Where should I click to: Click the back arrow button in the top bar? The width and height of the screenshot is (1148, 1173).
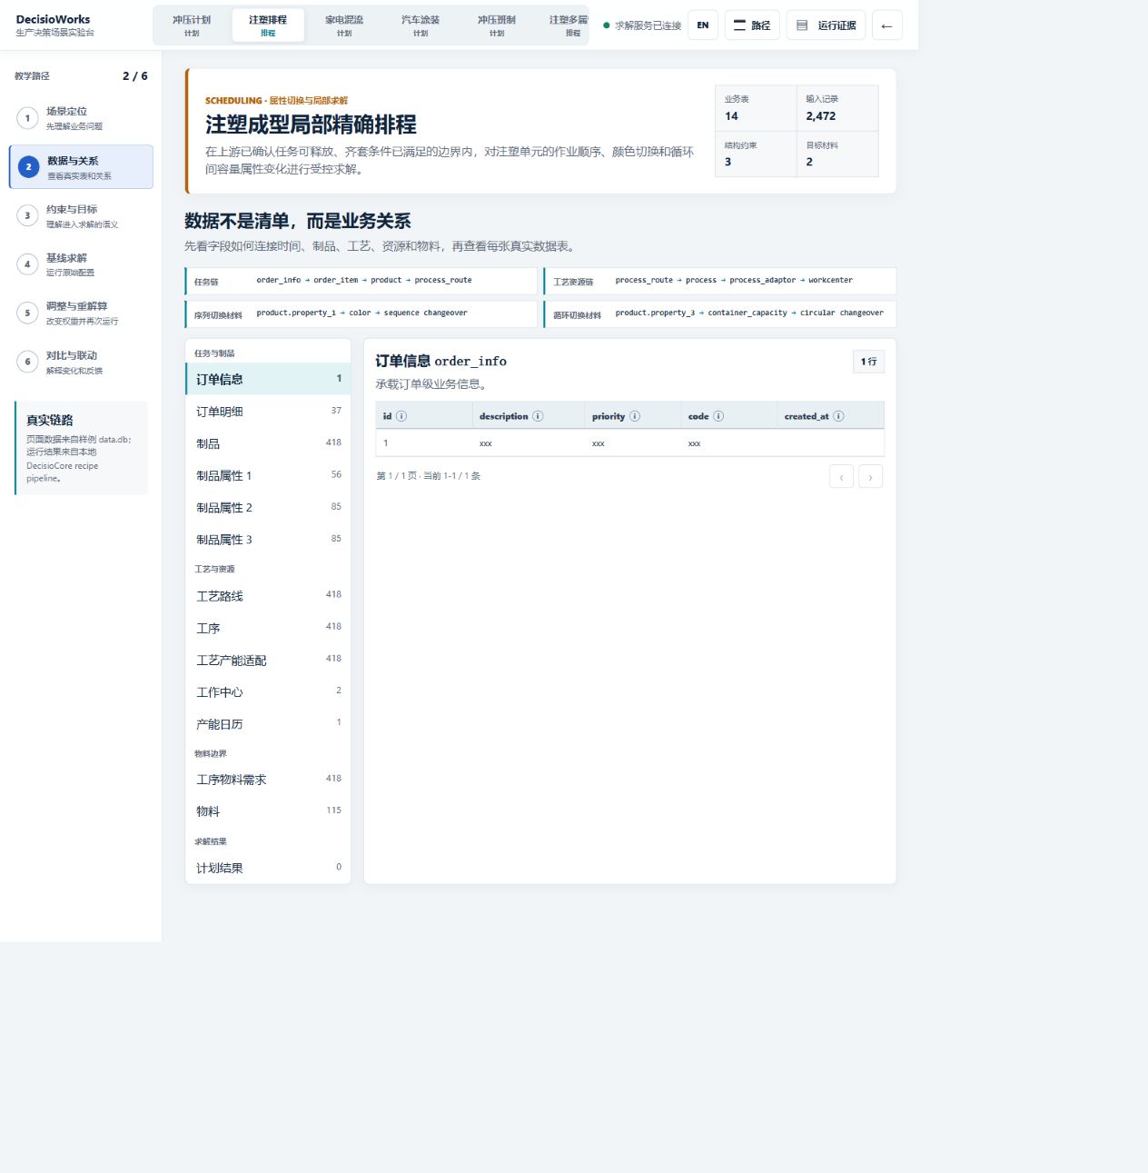[886, 25]
